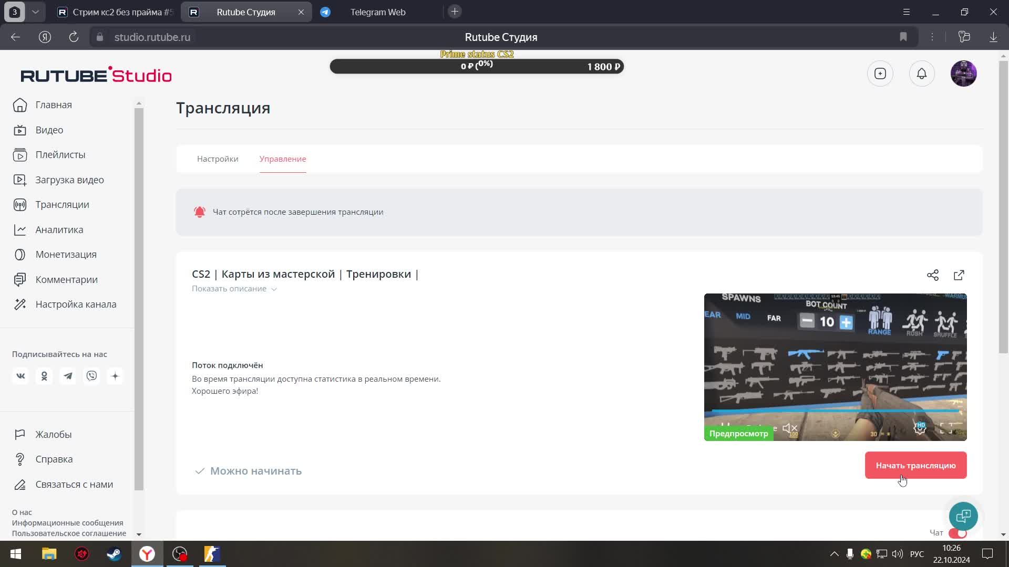This screenshot has height=567, width=1009.
Task: Bookmark this page
Action: (903, 37)
